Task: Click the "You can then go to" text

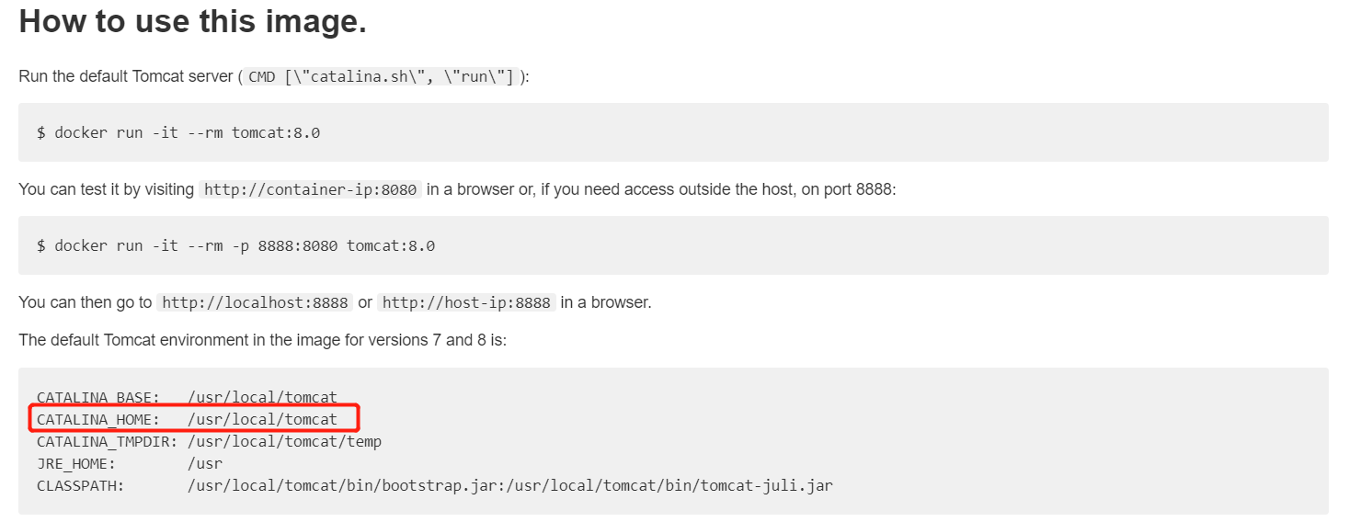Action: tap(86, 302)
